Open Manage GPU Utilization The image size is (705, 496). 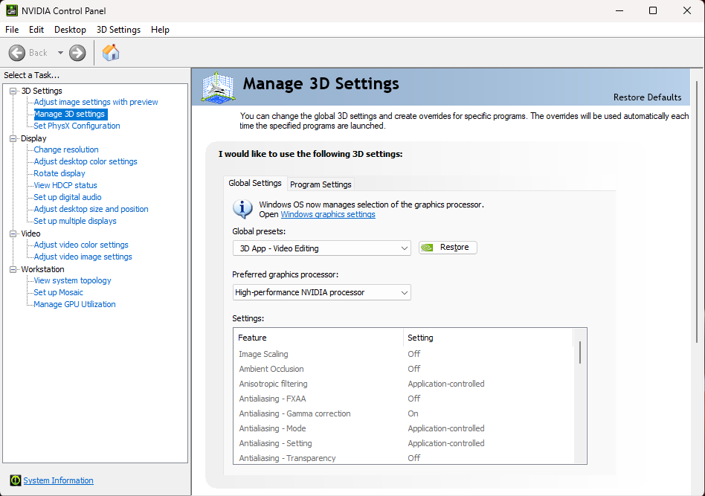pos(74,304)
